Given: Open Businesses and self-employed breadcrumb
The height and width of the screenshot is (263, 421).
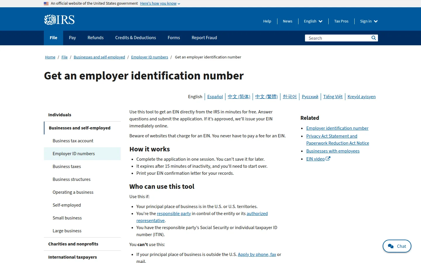Looking at the screenshot, I should (x=99, y=57).
